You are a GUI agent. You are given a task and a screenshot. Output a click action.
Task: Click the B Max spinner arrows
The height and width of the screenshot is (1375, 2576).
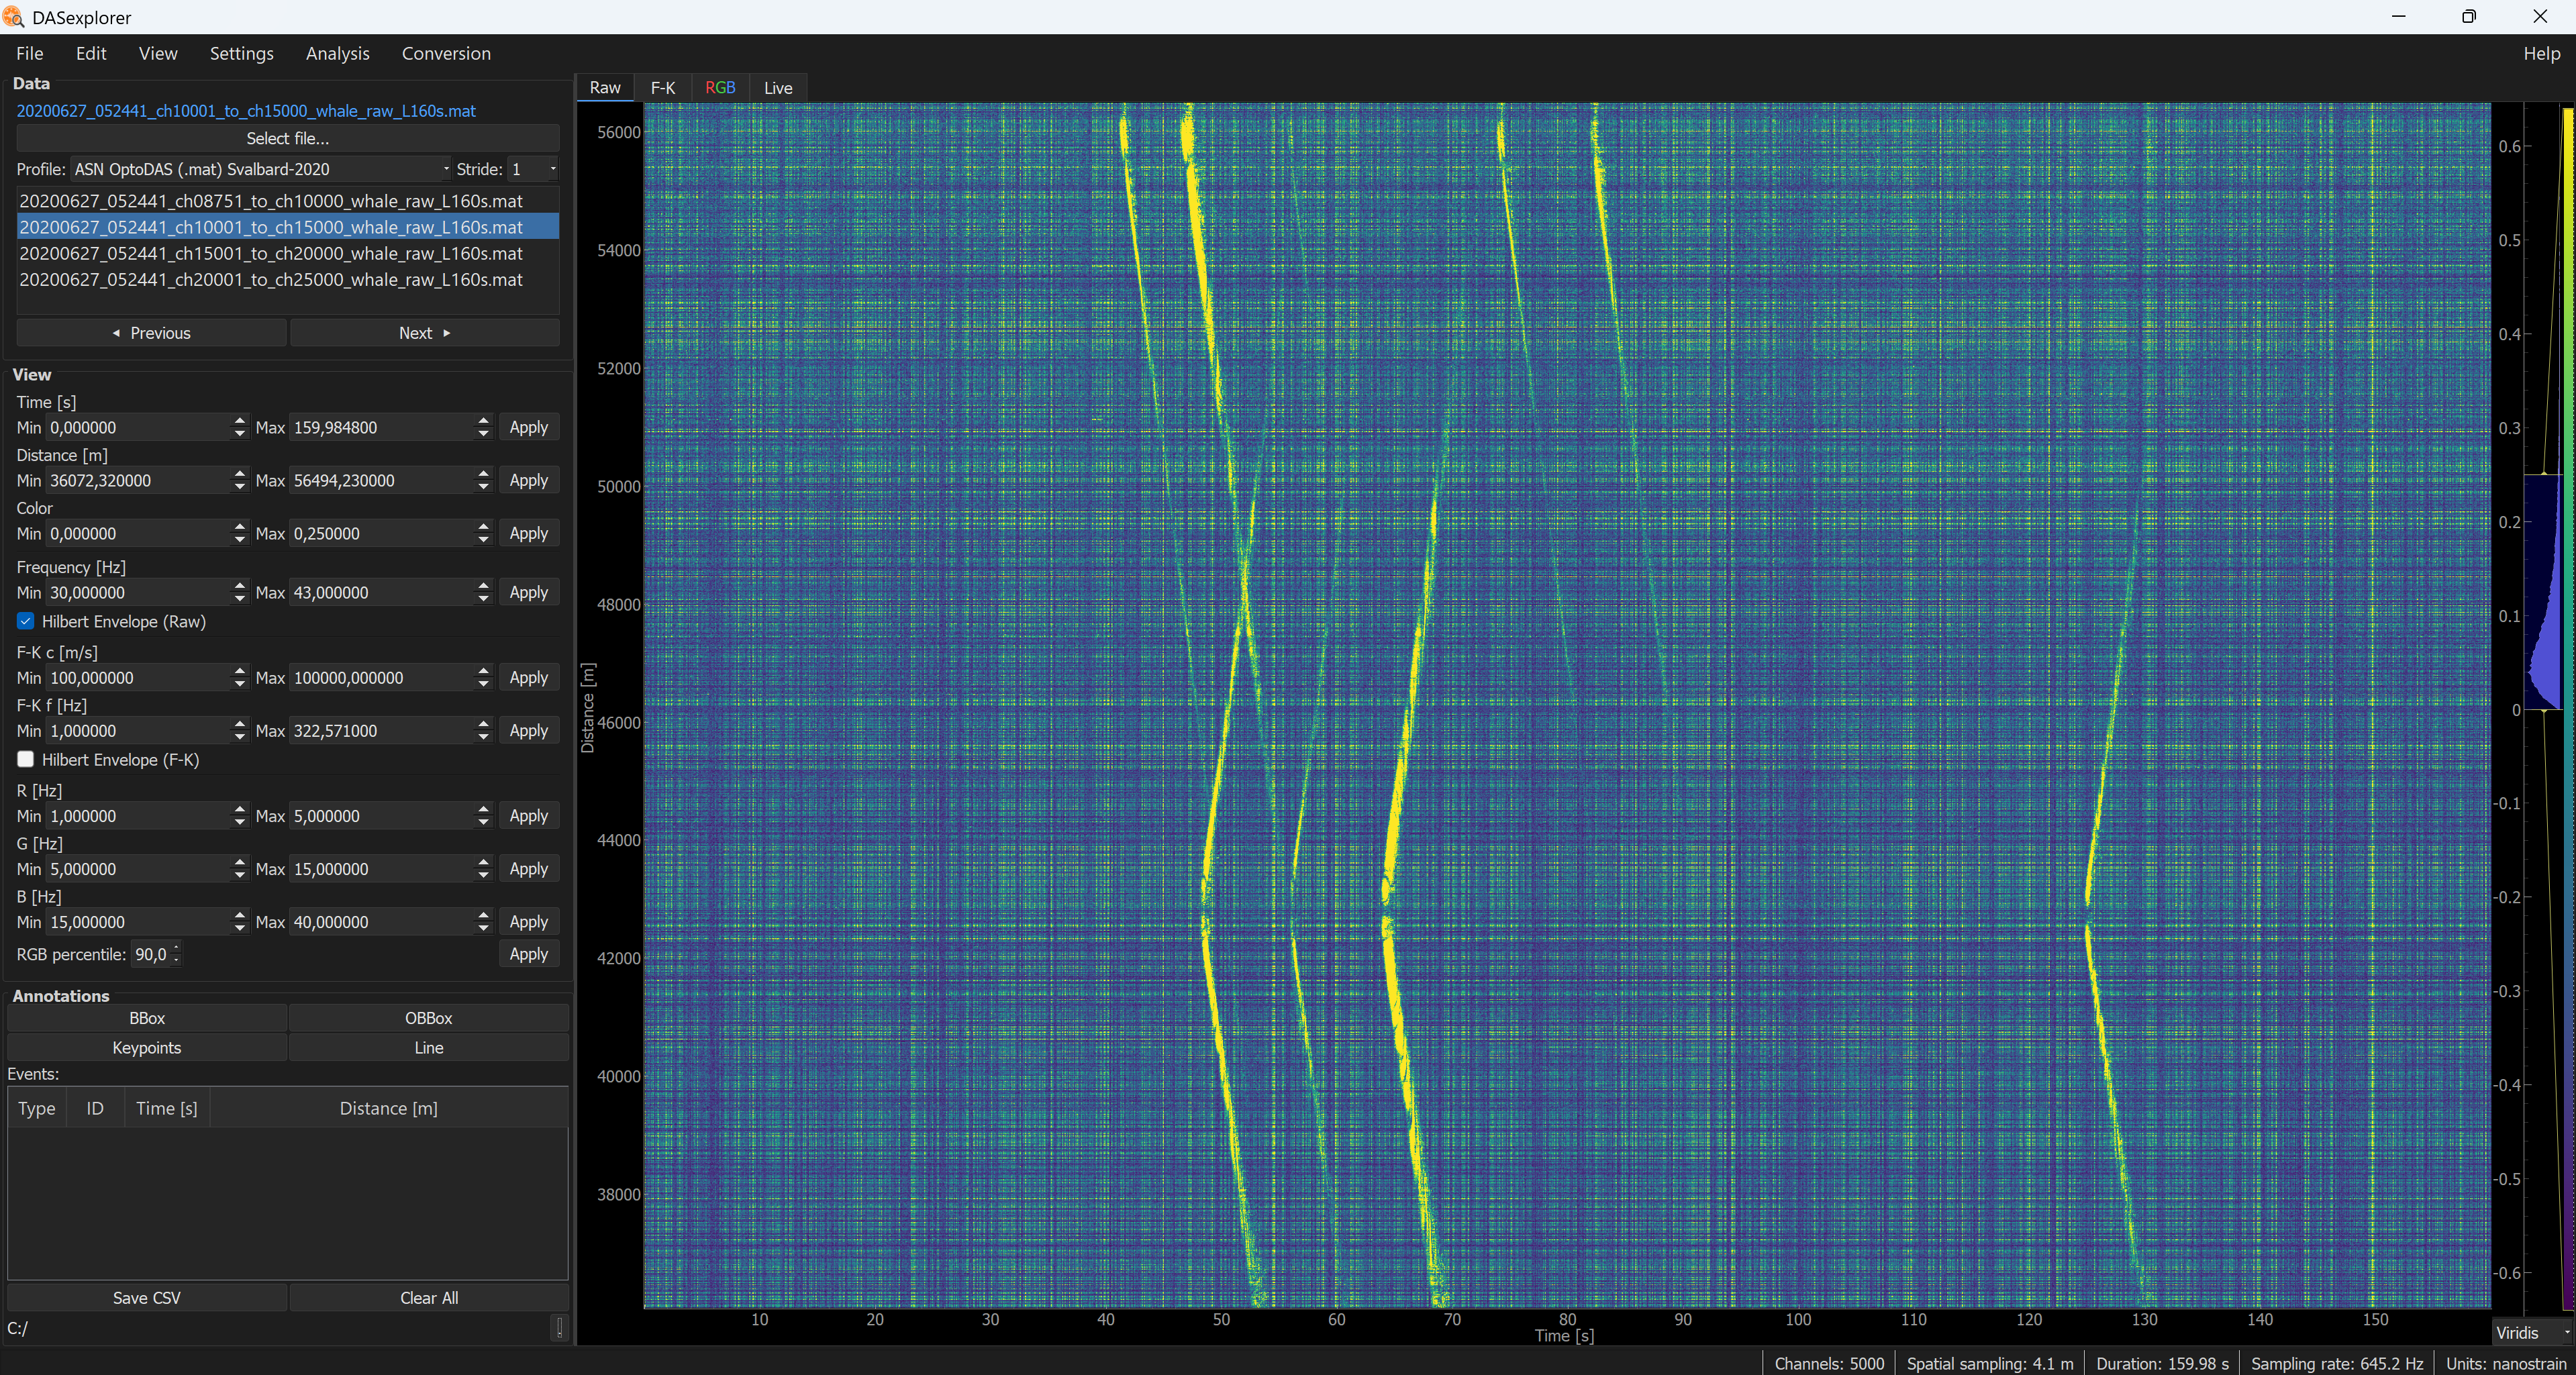coord(483,921)
